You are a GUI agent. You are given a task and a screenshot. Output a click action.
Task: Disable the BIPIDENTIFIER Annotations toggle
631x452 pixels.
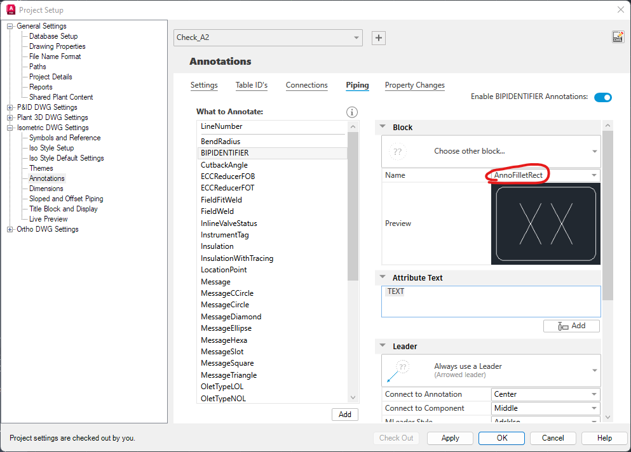(x=602, y=97)
